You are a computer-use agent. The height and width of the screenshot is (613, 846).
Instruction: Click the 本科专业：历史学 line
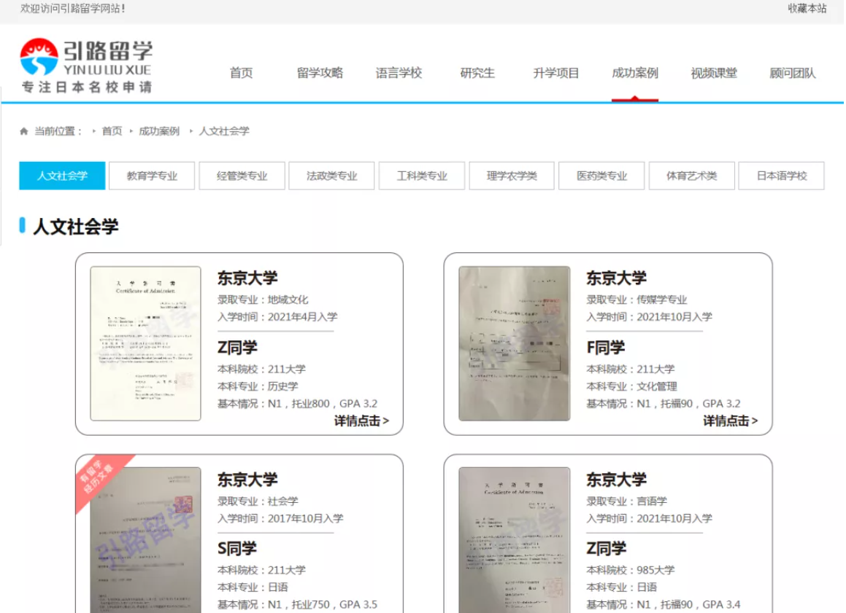[x=258, y=386]
